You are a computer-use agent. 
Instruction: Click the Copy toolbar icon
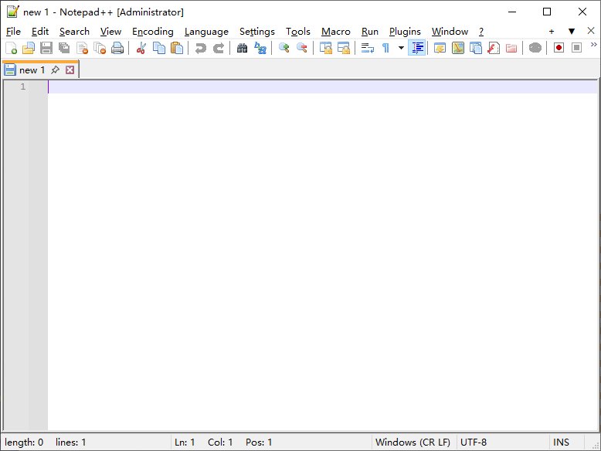(158, 49)
